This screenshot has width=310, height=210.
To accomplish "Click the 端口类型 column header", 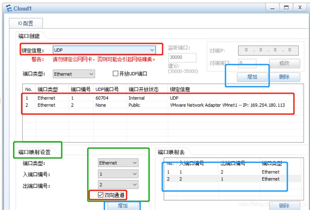I will (x=52, y=89).
